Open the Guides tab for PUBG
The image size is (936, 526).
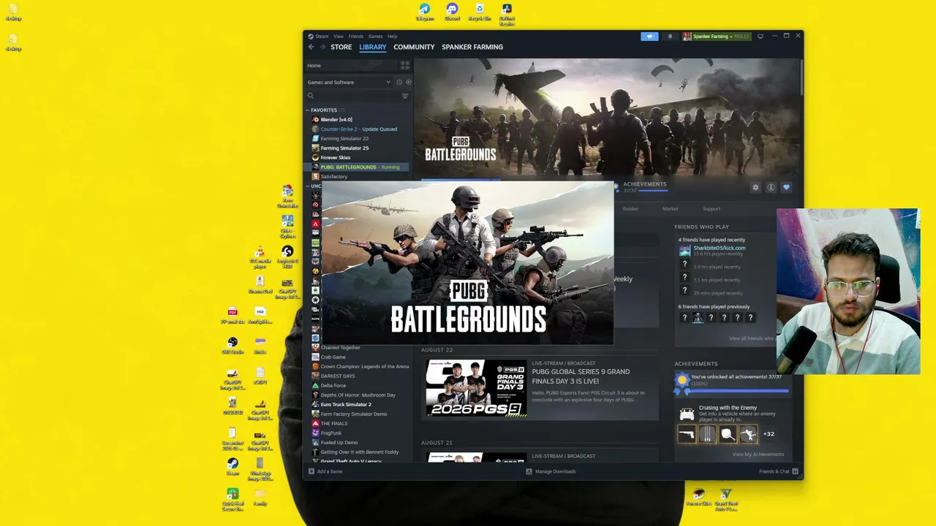(630, 209)
